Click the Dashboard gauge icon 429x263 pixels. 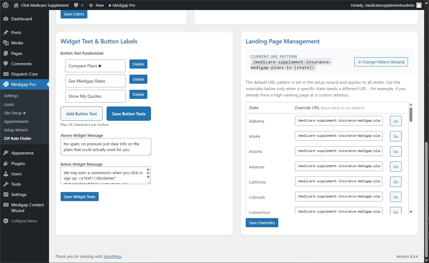(x=6, y=19)
